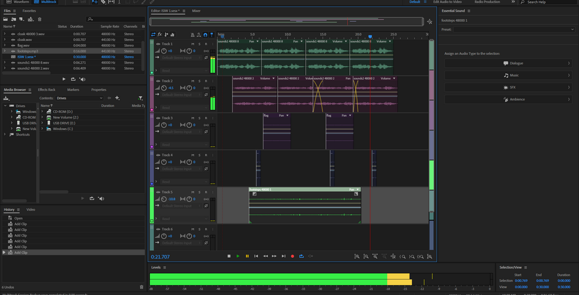Click the fx Effects icon in editor toolbar

point(160,35)
